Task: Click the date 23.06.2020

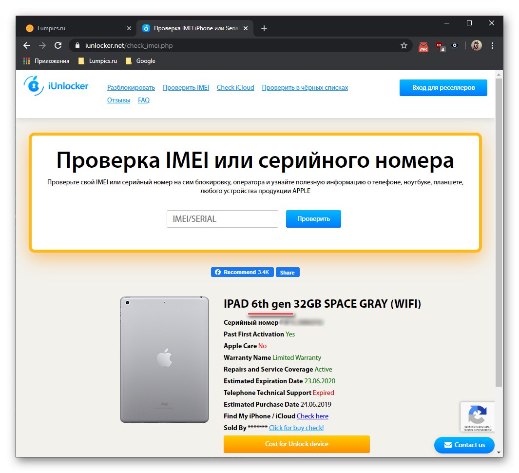Action: coord(320,381)
